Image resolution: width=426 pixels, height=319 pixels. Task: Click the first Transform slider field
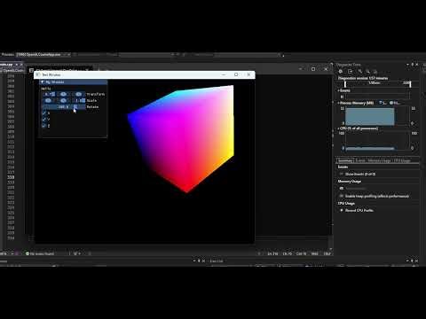49,94
